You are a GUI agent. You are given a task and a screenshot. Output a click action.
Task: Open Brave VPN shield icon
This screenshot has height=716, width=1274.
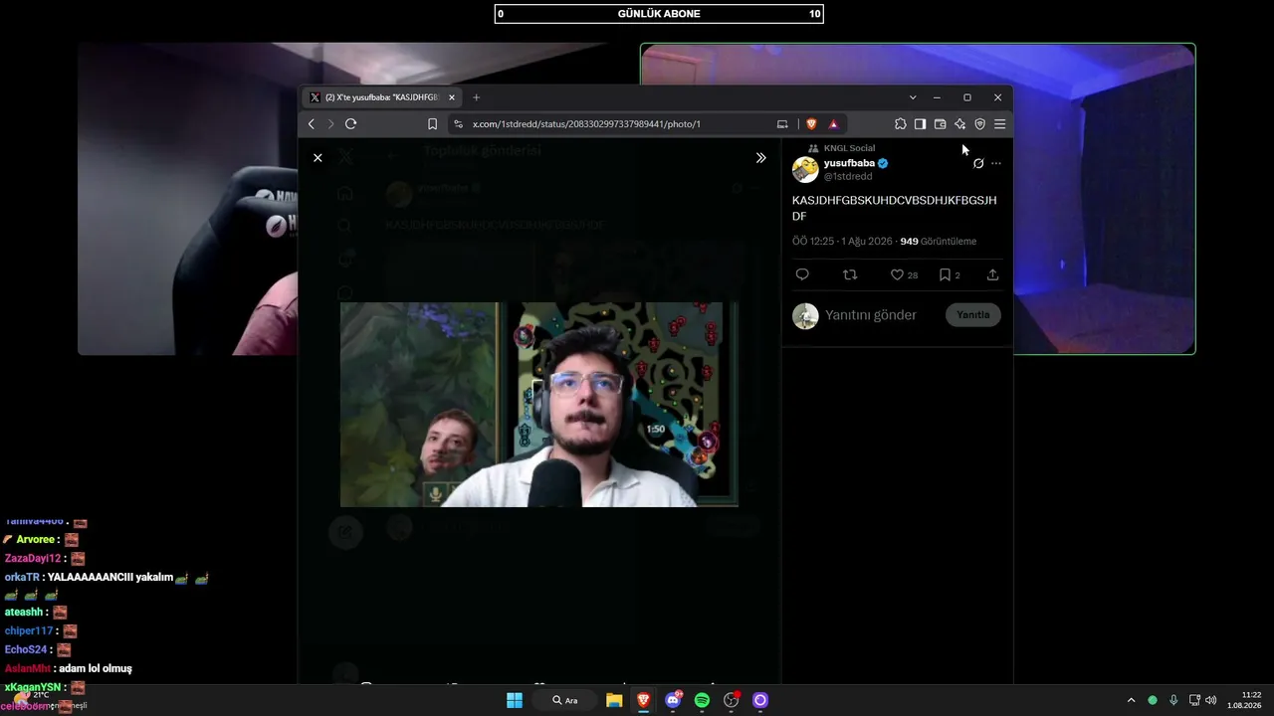tap(979, 124)
